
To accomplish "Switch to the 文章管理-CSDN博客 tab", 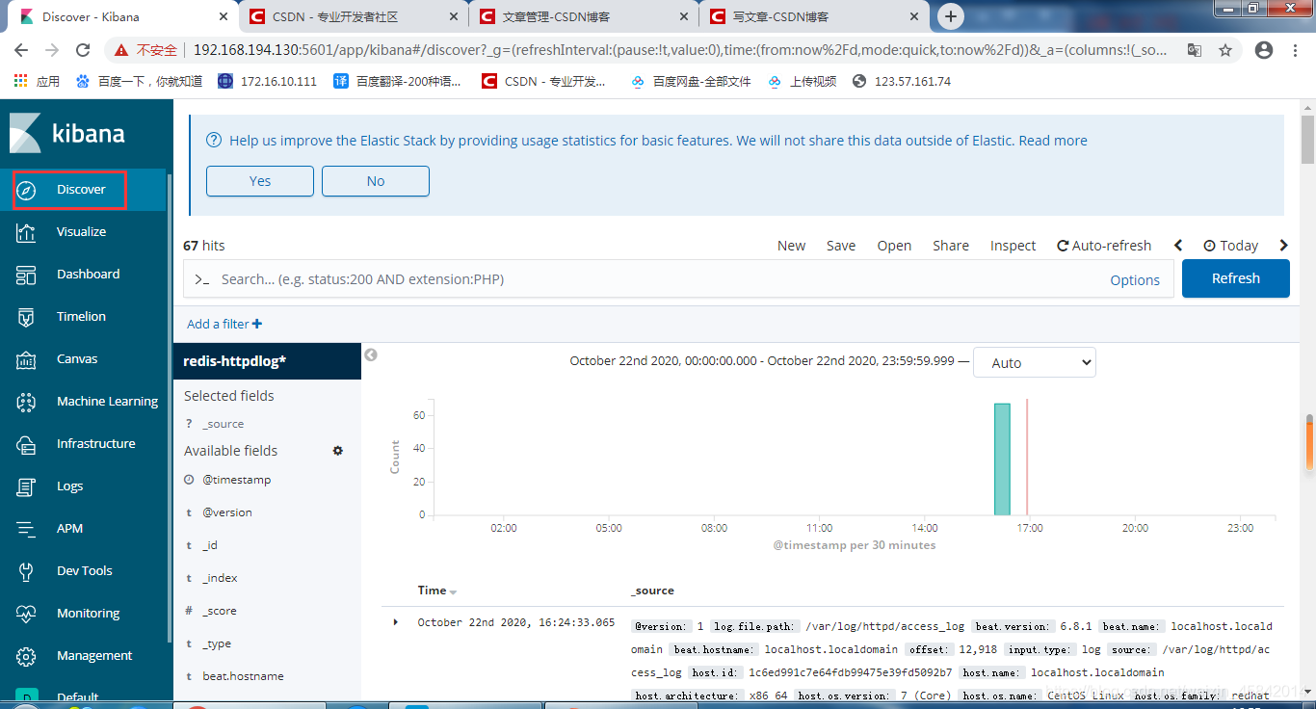I will (583, 16).
